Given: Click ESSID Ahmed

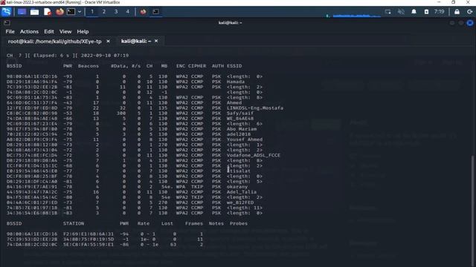Looking at the screenshot, I should pyautogui.click(x=234, y=102).
